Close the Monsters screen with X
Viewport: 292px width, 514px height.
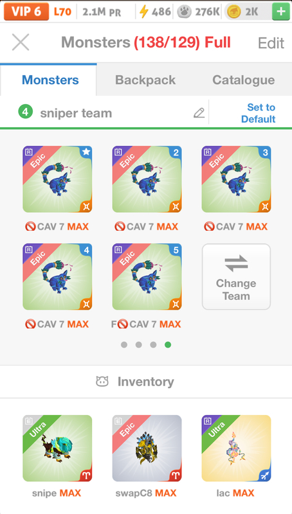click(21, 42)
